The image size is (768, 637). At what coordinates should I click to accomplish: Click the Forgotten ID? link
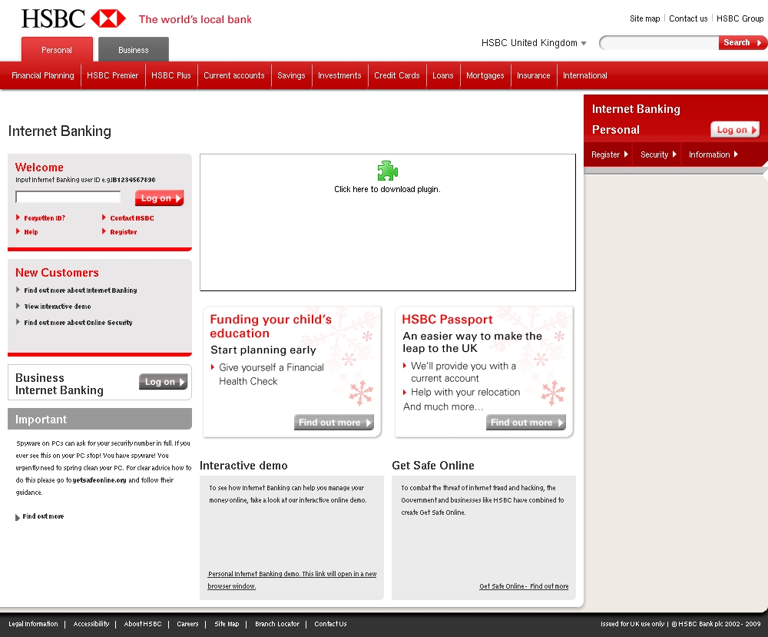[x=45, y=218]
